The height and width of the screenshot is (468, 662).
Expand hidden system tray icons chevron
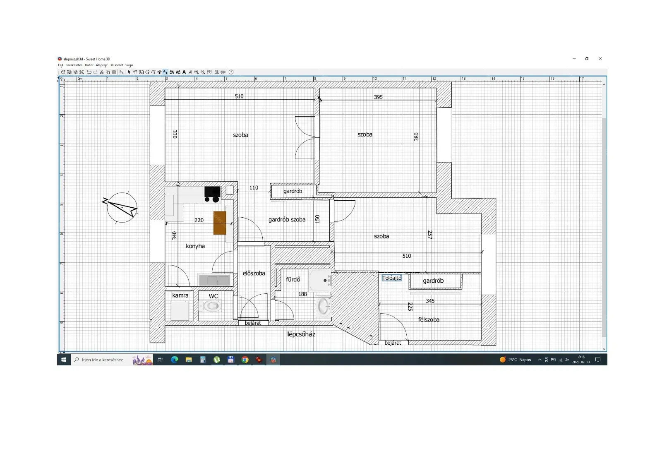540,360
